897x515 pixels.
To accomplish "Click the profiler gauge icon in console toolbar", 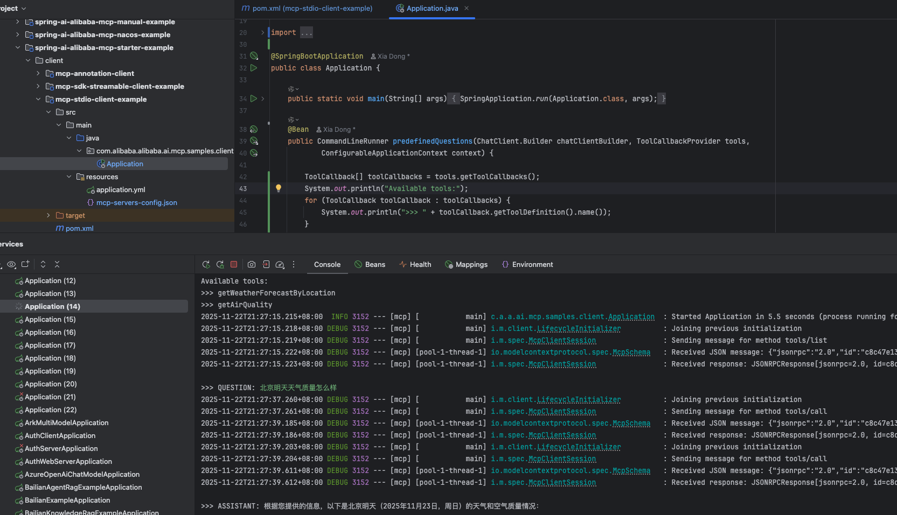I will tap(280, 265).
